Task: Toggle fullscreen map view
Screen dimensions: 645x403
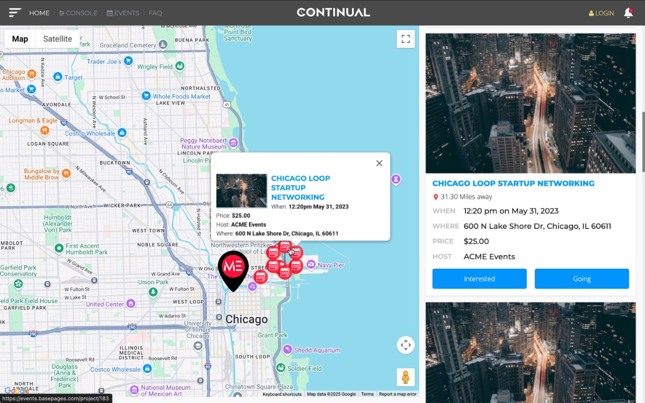Action: (x=406, y=39)
